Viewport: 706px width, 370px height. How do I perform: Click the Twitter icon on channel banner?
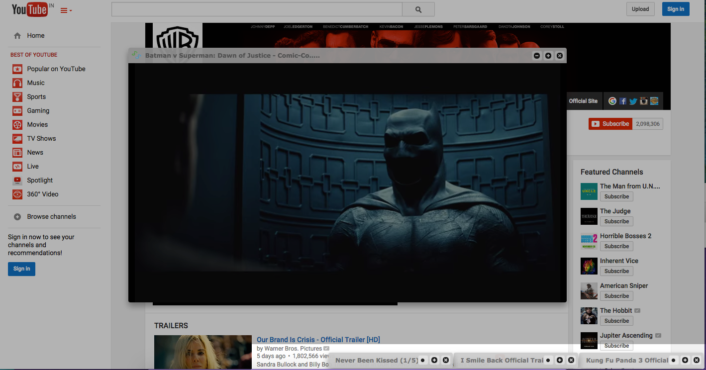point(633,101)
